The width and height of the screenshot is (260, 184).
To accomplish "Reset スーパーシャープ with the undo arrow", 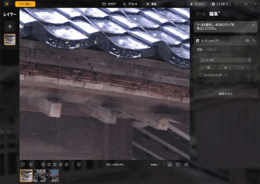I will (254, 40).
